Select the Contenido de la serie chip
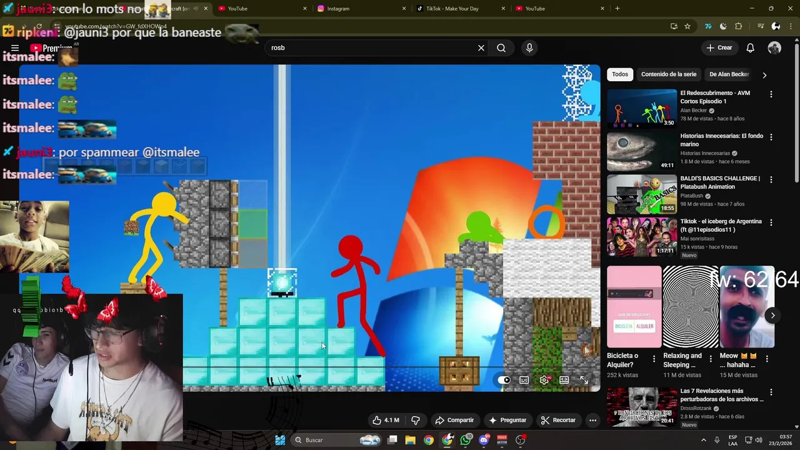Viewport: 800px width, 450px height. 669,74
